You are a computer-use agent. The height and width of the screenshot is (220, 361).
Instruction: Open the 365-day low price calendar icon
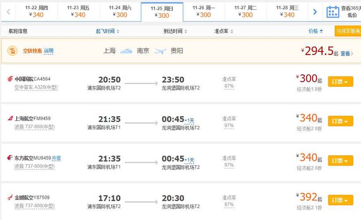tap(332, 12)
